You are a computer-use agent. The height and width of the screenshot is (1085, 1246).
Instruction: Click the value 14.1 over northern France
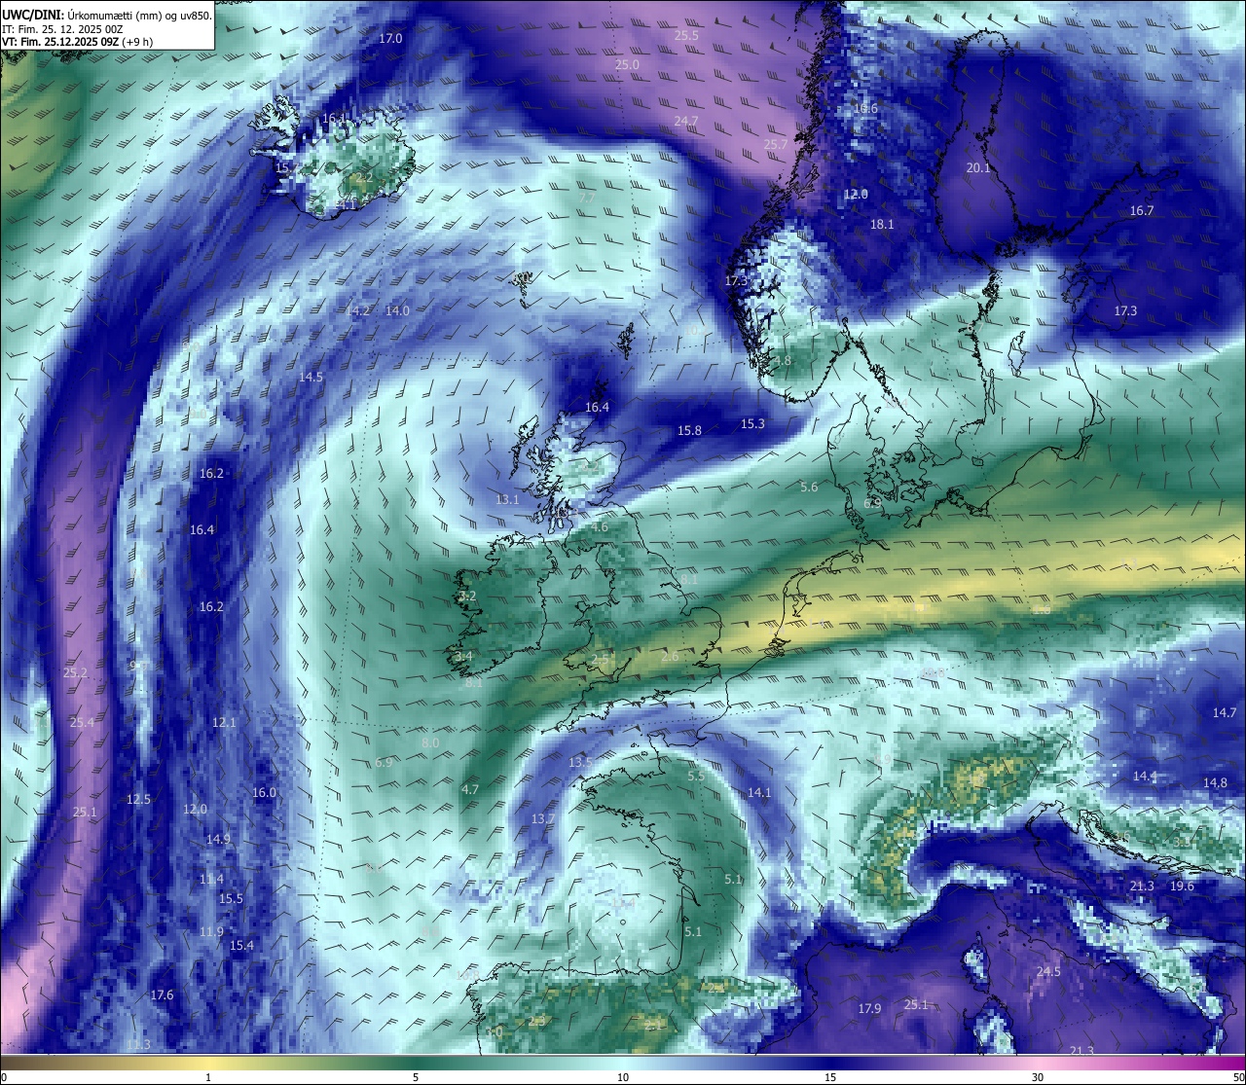(758, 792)
